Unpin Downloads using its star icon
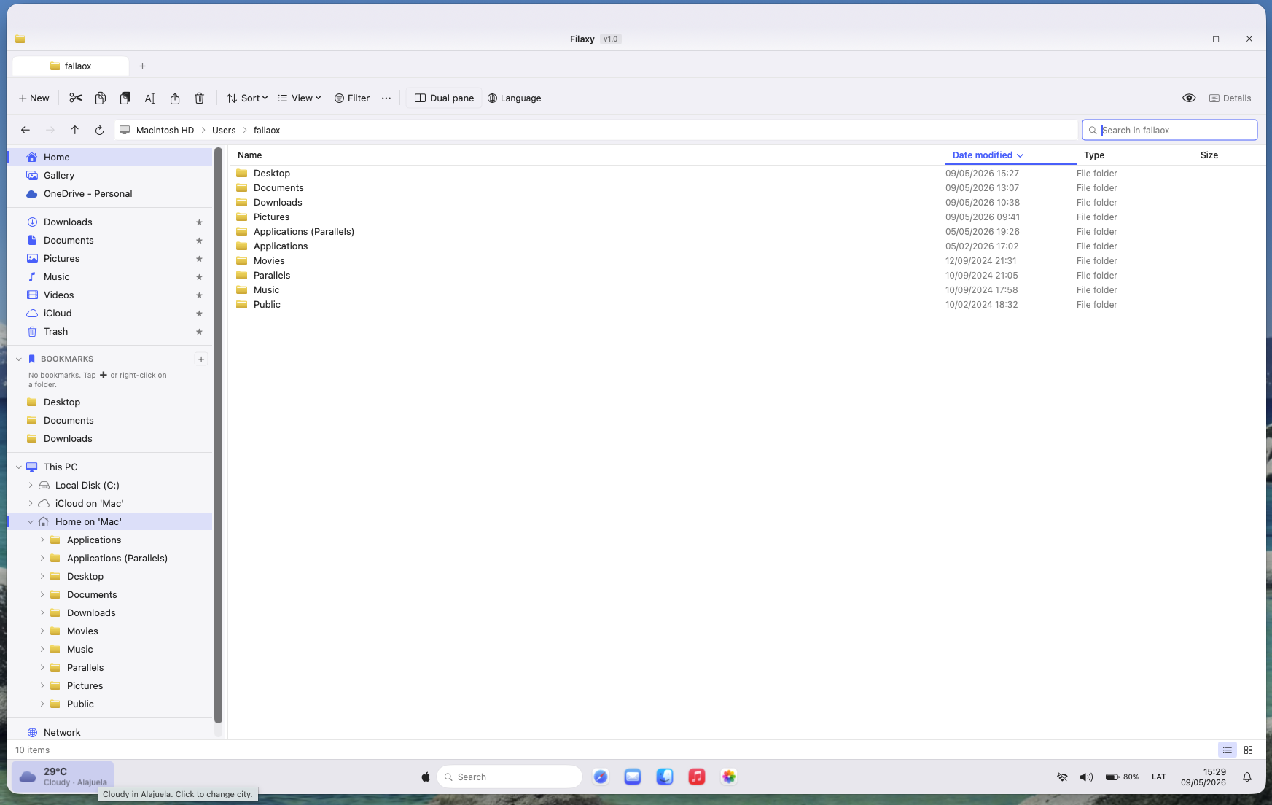This screenshot has width=1272, height=805. [x=199, y=222]
